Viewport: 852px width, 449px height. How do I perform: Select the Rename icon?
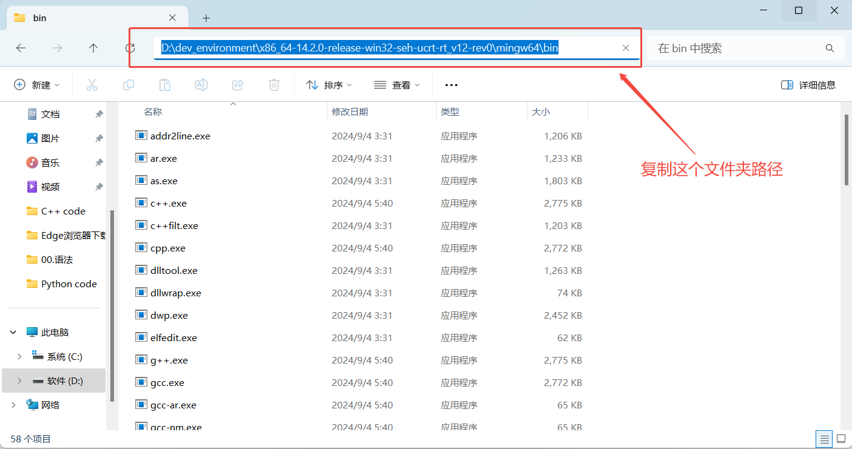[x=201, y=85]
